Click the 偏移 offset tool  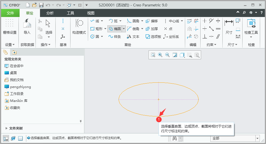tap(152, 21)
